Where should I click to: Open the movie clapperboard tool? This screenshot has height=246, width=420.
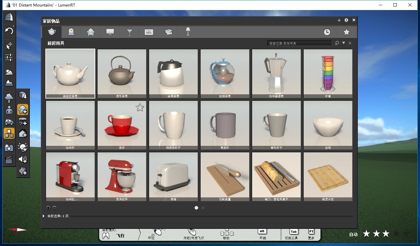click(9, 159)
